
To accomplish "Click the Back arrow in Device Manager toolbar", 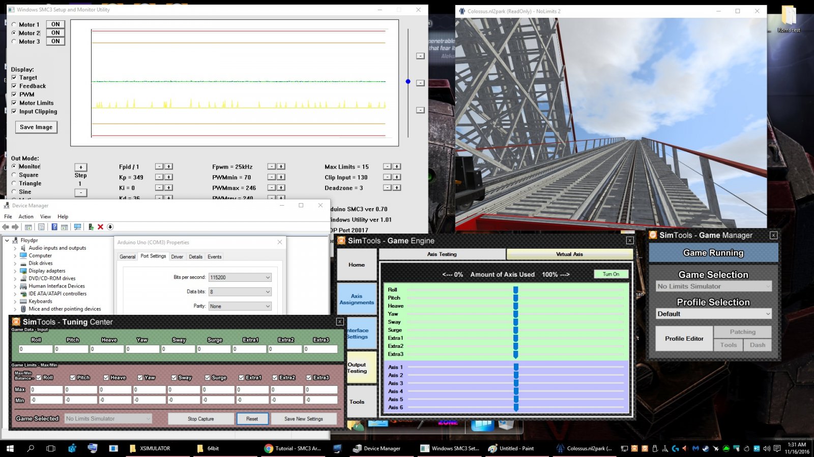I will [6, 227].
